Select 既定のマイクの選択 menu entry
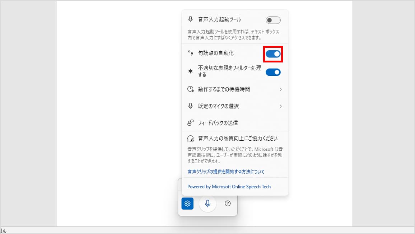 tap(235, 106)
